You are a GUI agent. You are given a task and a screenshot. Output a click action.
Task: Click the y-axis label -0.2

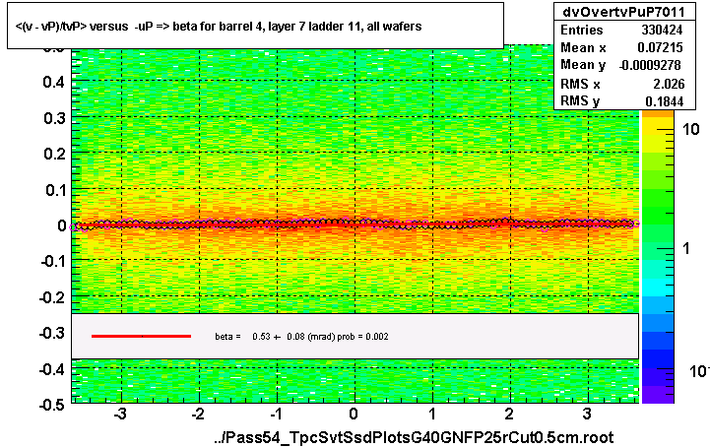click(53, 297)
